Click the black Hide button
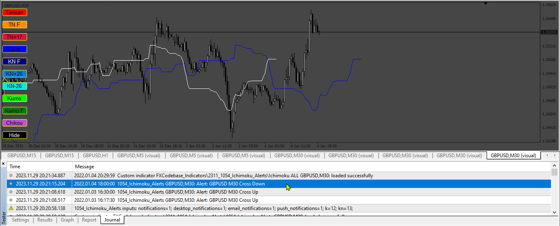Screen dimensions: 560x226 [x=15, y=135]
